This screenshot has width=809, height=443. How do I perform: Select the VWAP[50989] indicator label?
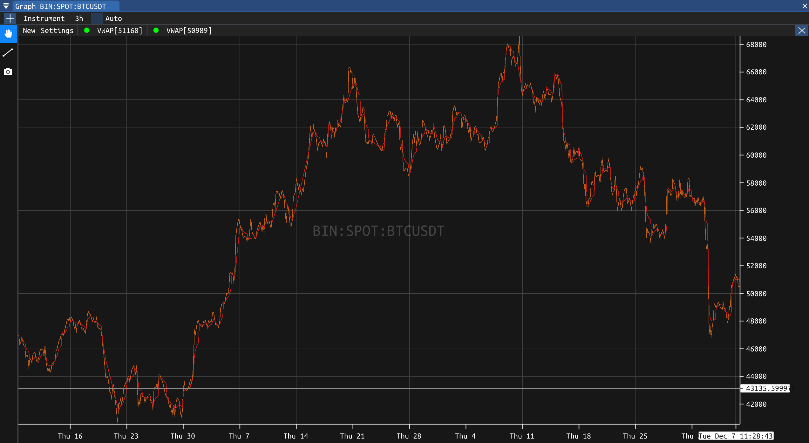click(x=189, y=31)
